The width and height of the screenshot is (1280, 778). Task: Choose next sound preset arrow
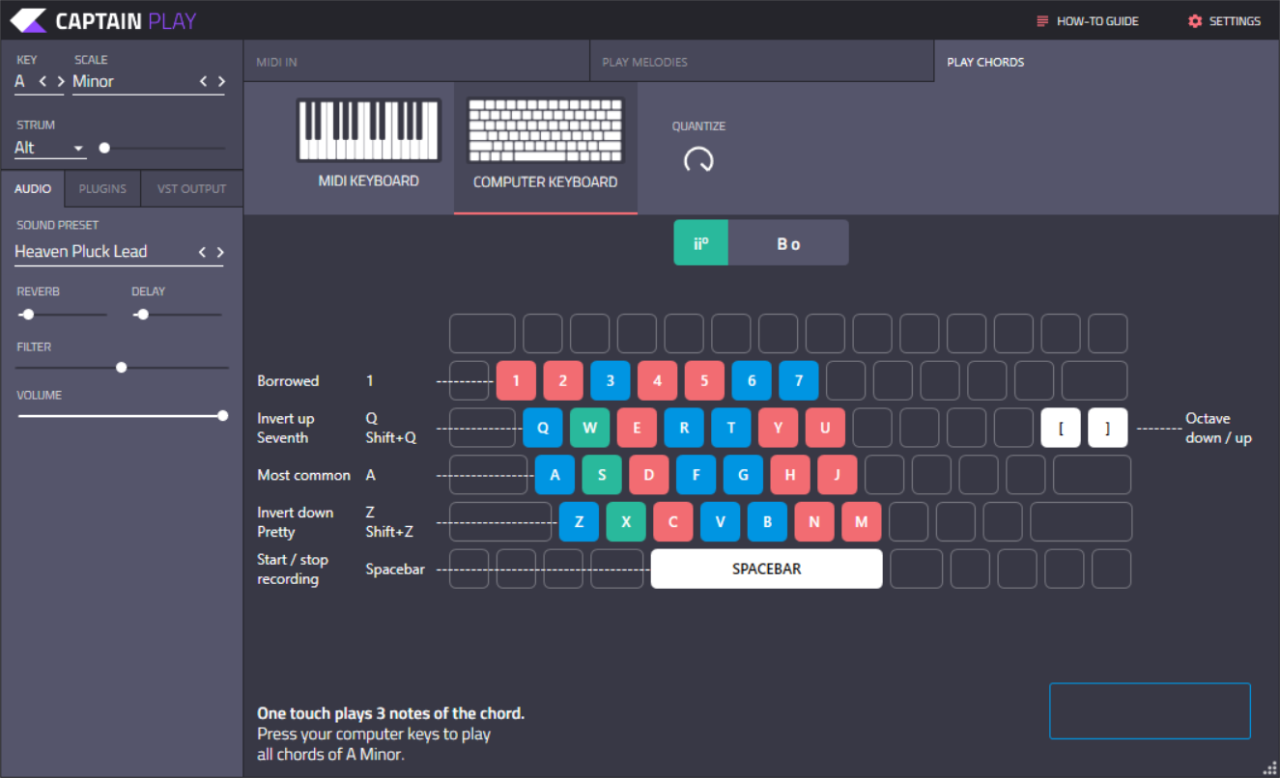click(221, 252)
